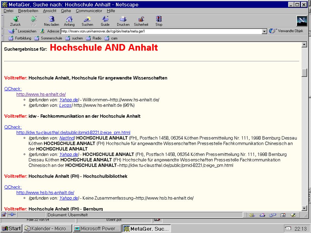Screen dimensions: 311x233
Task: Open the cam bookmark
Action: click(111, 38)
